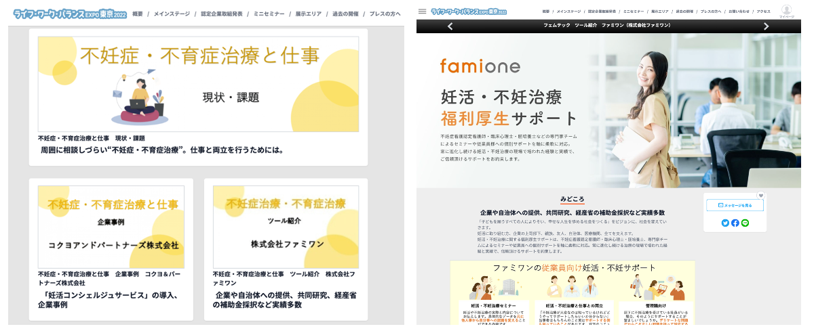
Task: Open the コクヨアンドパートナーズ株式会社 card thumbnail
Action: click(111, 227)
